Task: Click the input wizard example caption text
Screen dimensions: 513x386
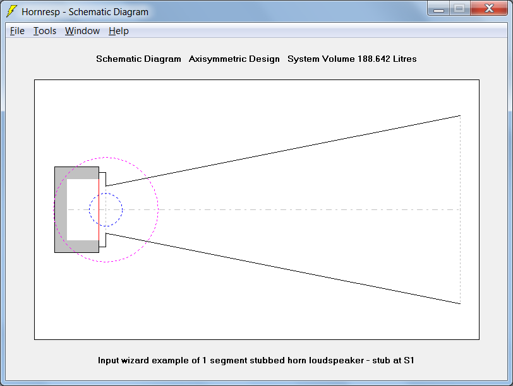Action: [x=256, y=360]
